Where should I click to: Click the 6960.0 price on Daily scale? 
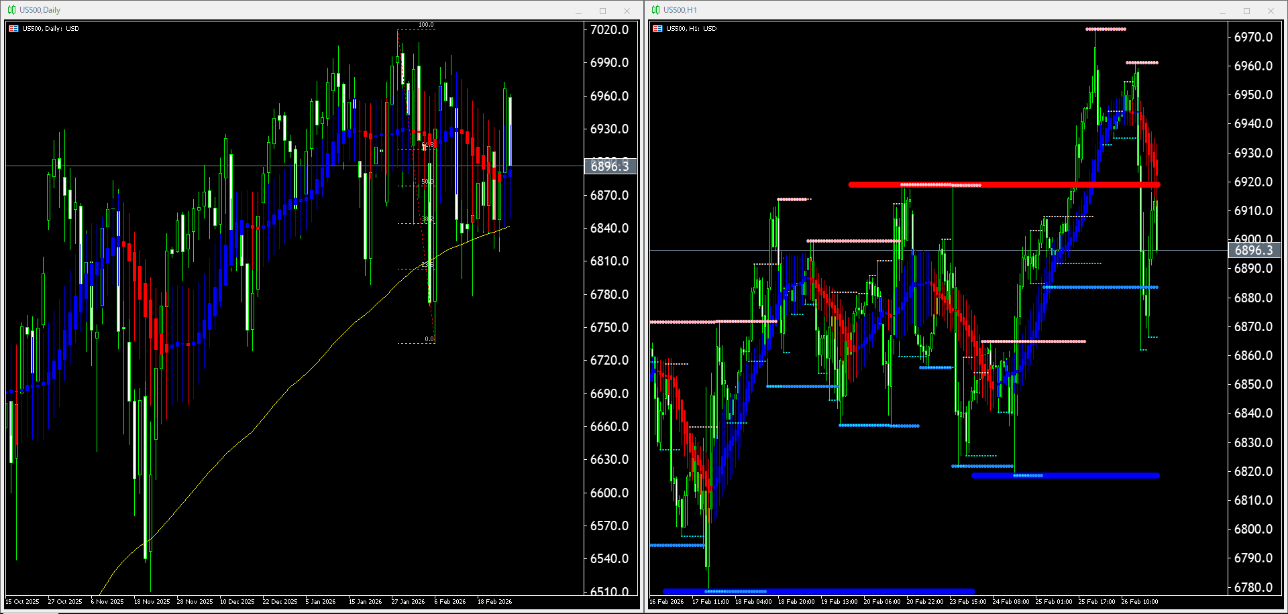click(x=609, y=96)
